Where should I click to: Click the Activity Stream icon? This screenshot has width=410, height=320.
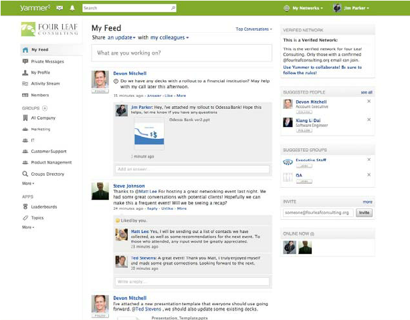click(25, 84)
